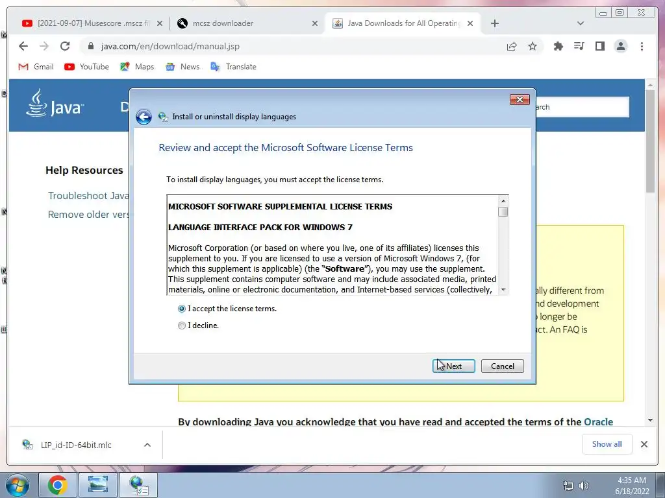Open downloaded LIP_id-ID-64bit.mlc file

point(77,445)
